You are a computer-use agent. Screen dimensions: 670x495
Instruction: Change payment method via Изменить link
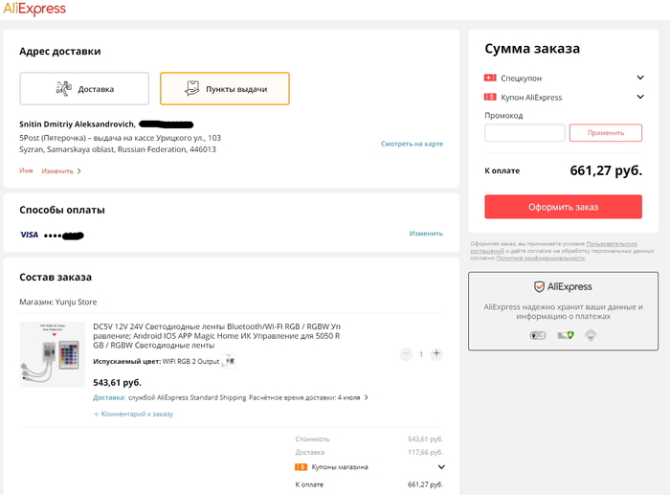click(x=426, y=234)
